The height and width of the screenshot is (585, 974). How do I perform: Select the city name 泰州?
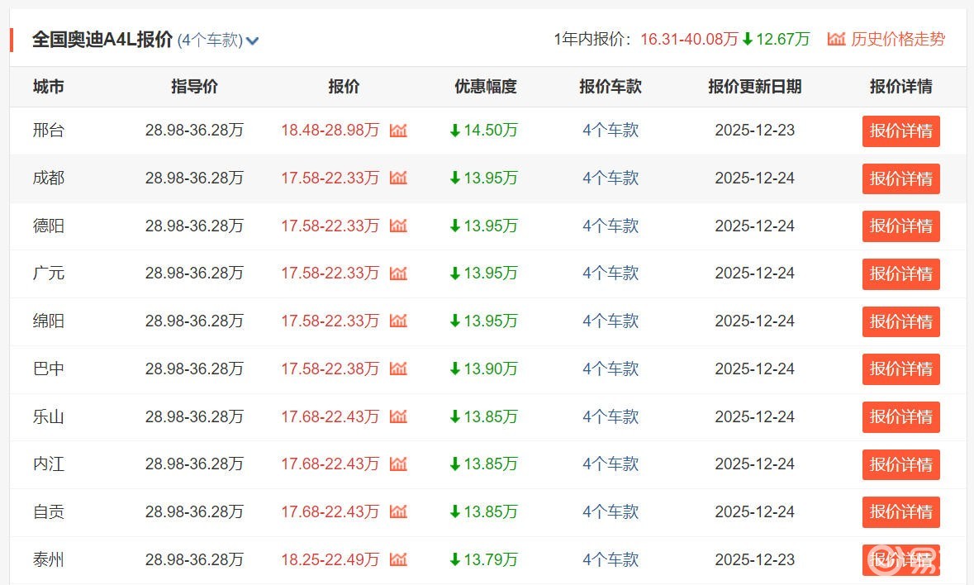pos(49,559)
